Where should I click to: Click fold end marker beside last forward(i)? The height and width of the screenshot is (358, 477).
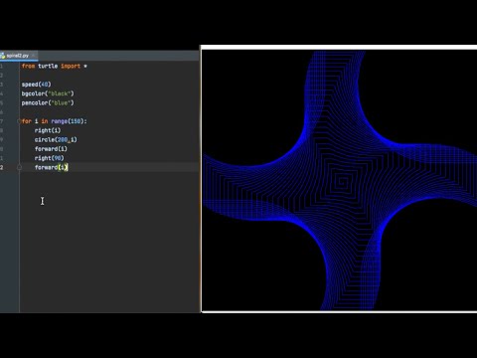(19, 167)
